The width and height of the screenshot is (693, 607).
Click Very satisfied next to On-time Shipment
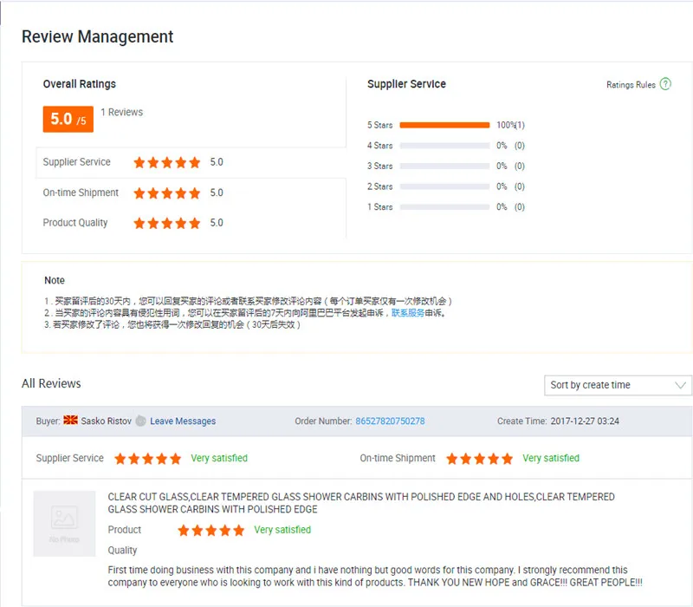coord(551,459)
